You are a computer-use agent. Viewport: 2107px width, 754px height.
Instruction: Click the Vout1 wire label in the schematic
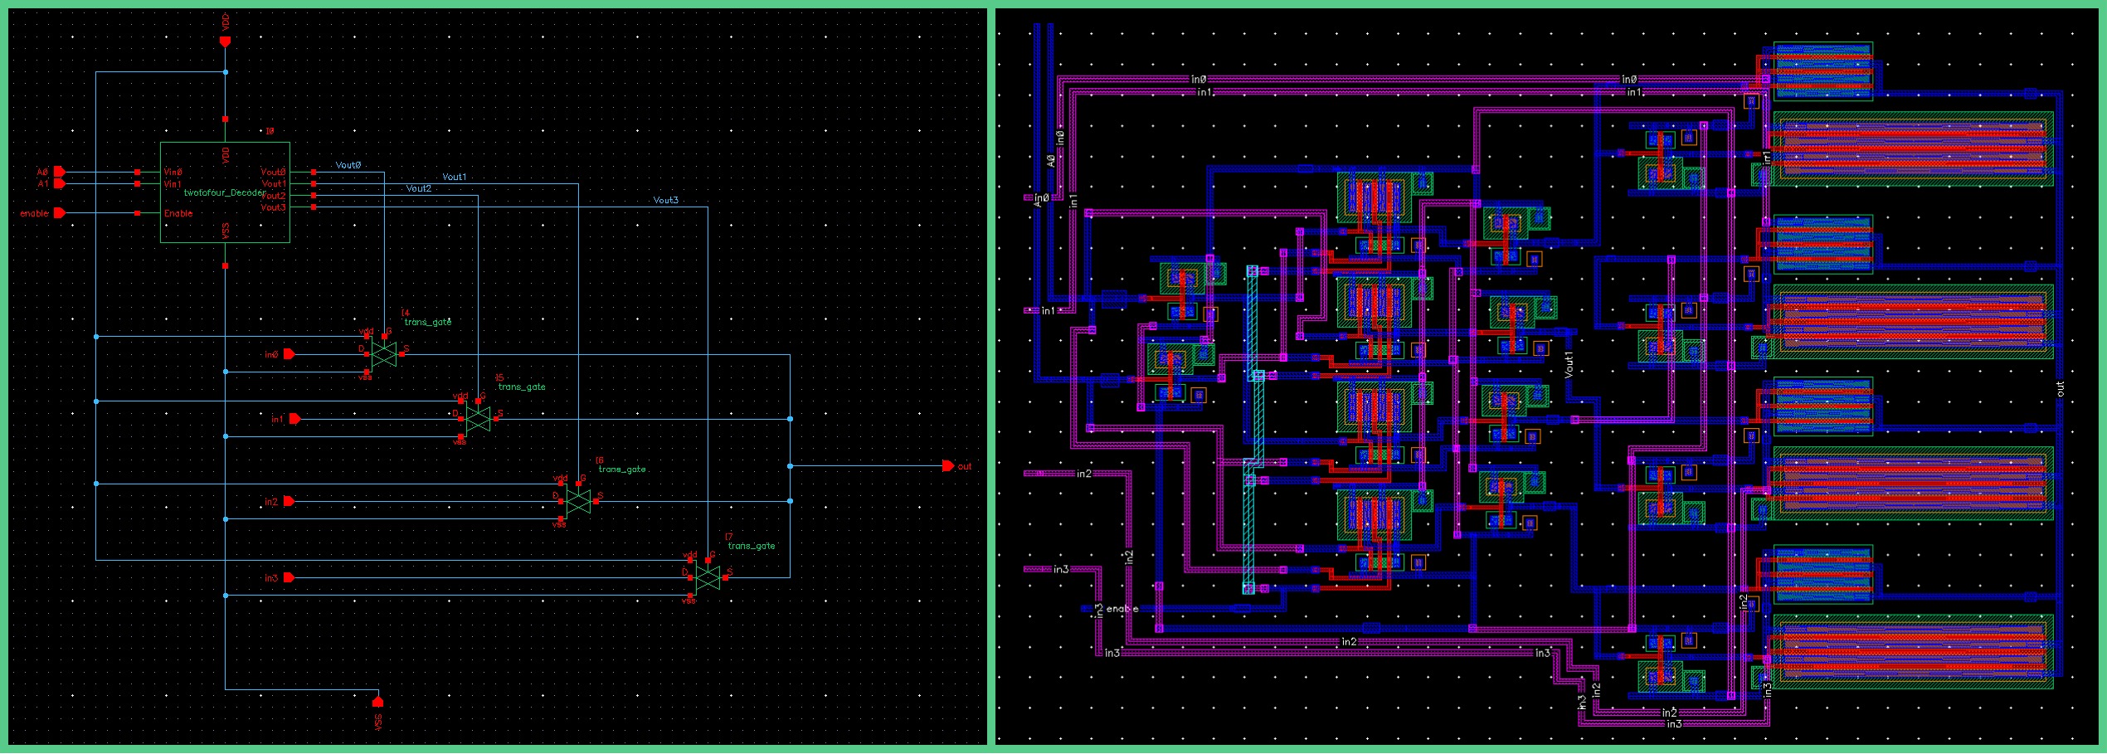pos(454,177)
